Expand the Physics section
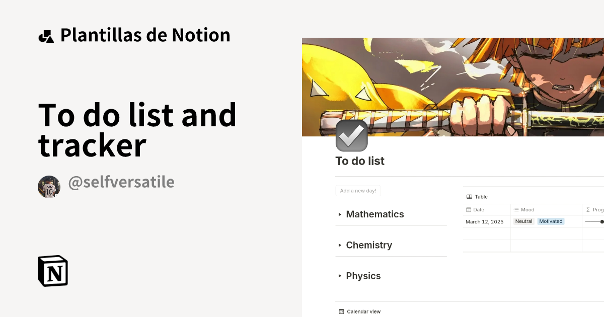 [340, 276]
